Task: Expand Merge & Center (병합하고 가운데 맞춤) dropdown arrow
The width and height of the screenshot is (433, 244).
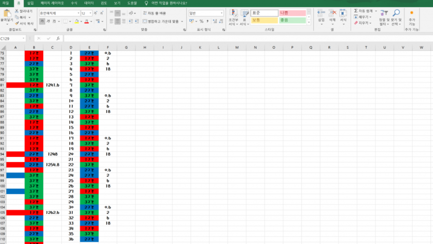Action: [182, 21]
